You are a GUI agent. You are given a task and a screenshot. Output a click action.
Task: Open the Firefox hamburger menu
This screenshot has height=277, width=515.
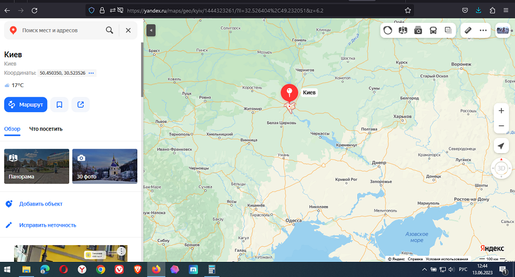coord(506,10)
